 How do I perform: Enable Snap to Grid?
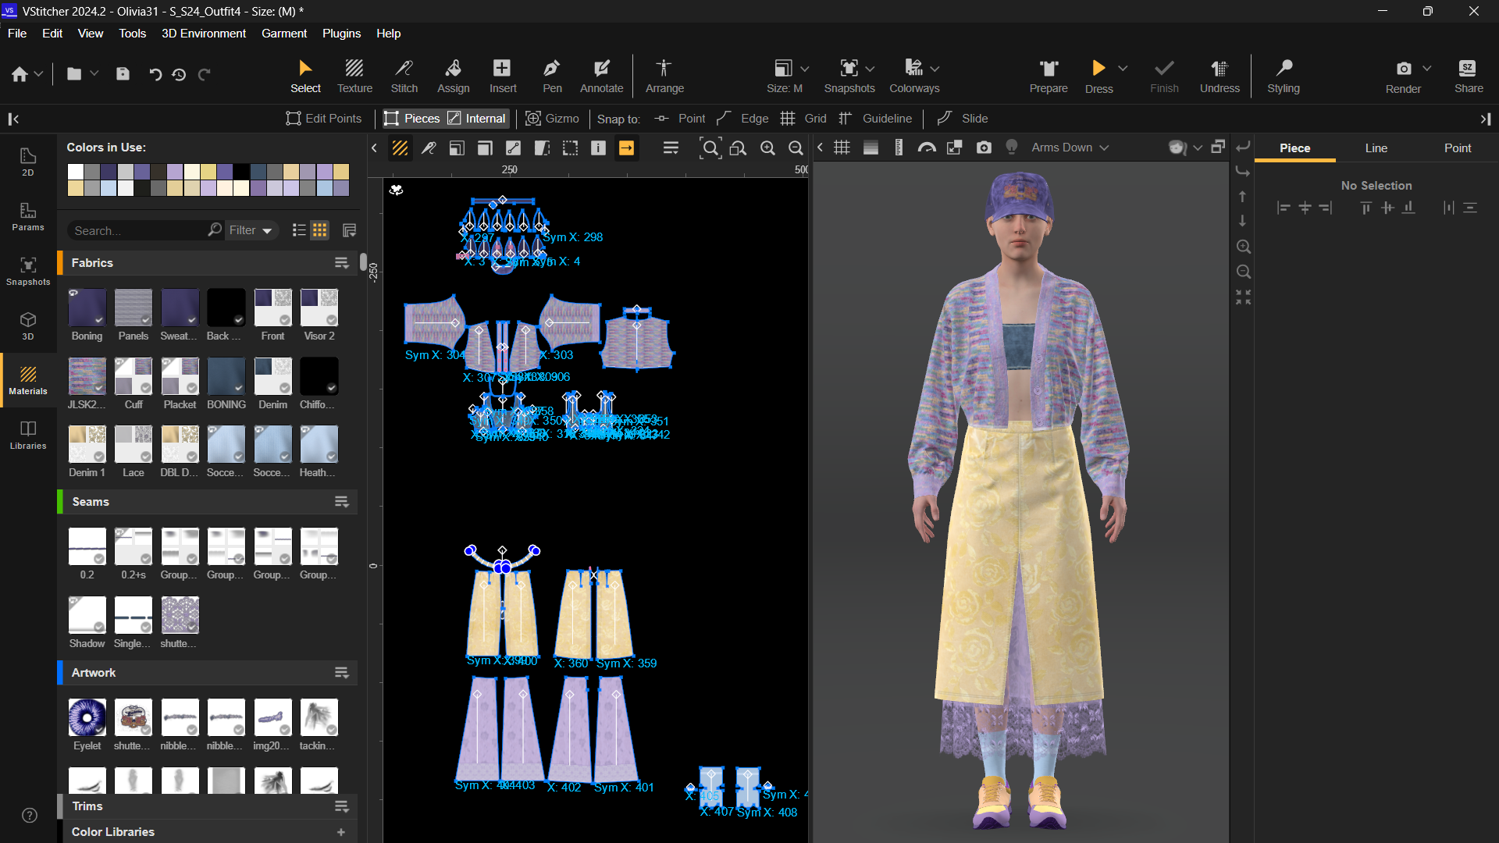pyautogui.click(x=804, y=118)
